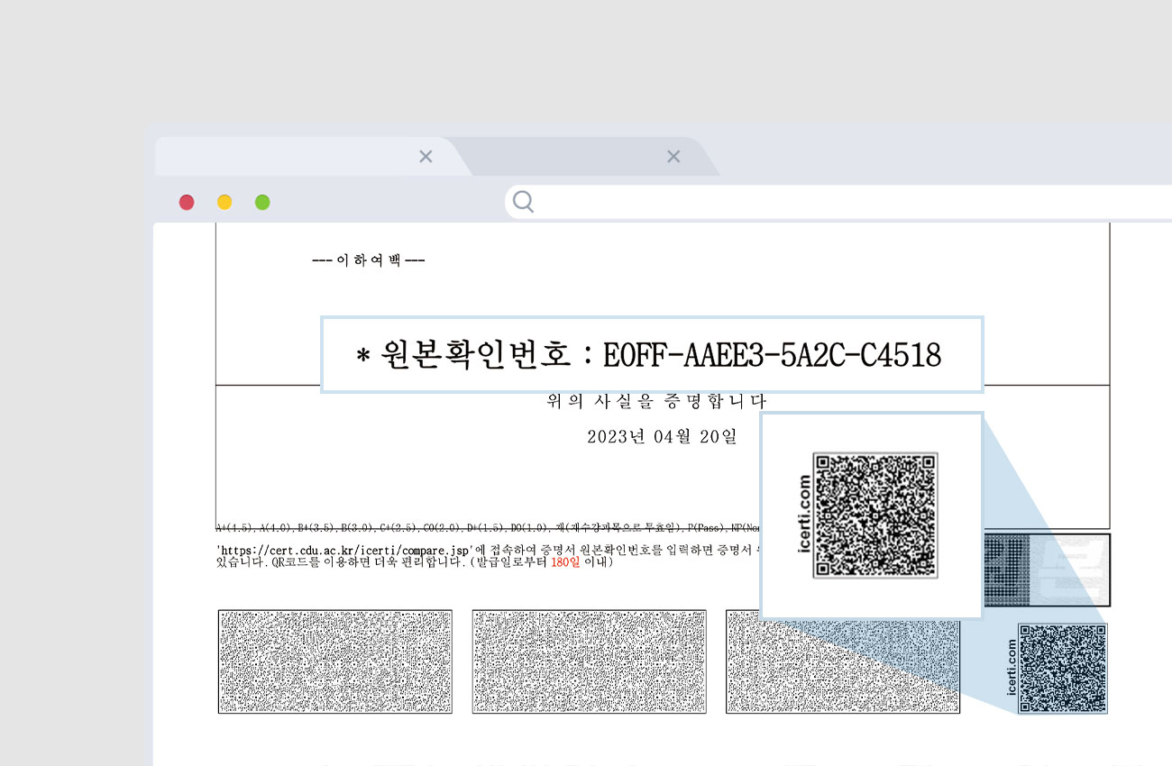This screenshot has width=1172, height=766.
Task: Click the vertical icerti.com label beside enlarged QR
Action: 804,515
